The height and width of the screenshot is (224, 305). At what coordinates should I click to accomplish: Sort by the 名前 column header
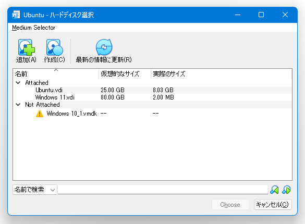[x=56, y=74]
